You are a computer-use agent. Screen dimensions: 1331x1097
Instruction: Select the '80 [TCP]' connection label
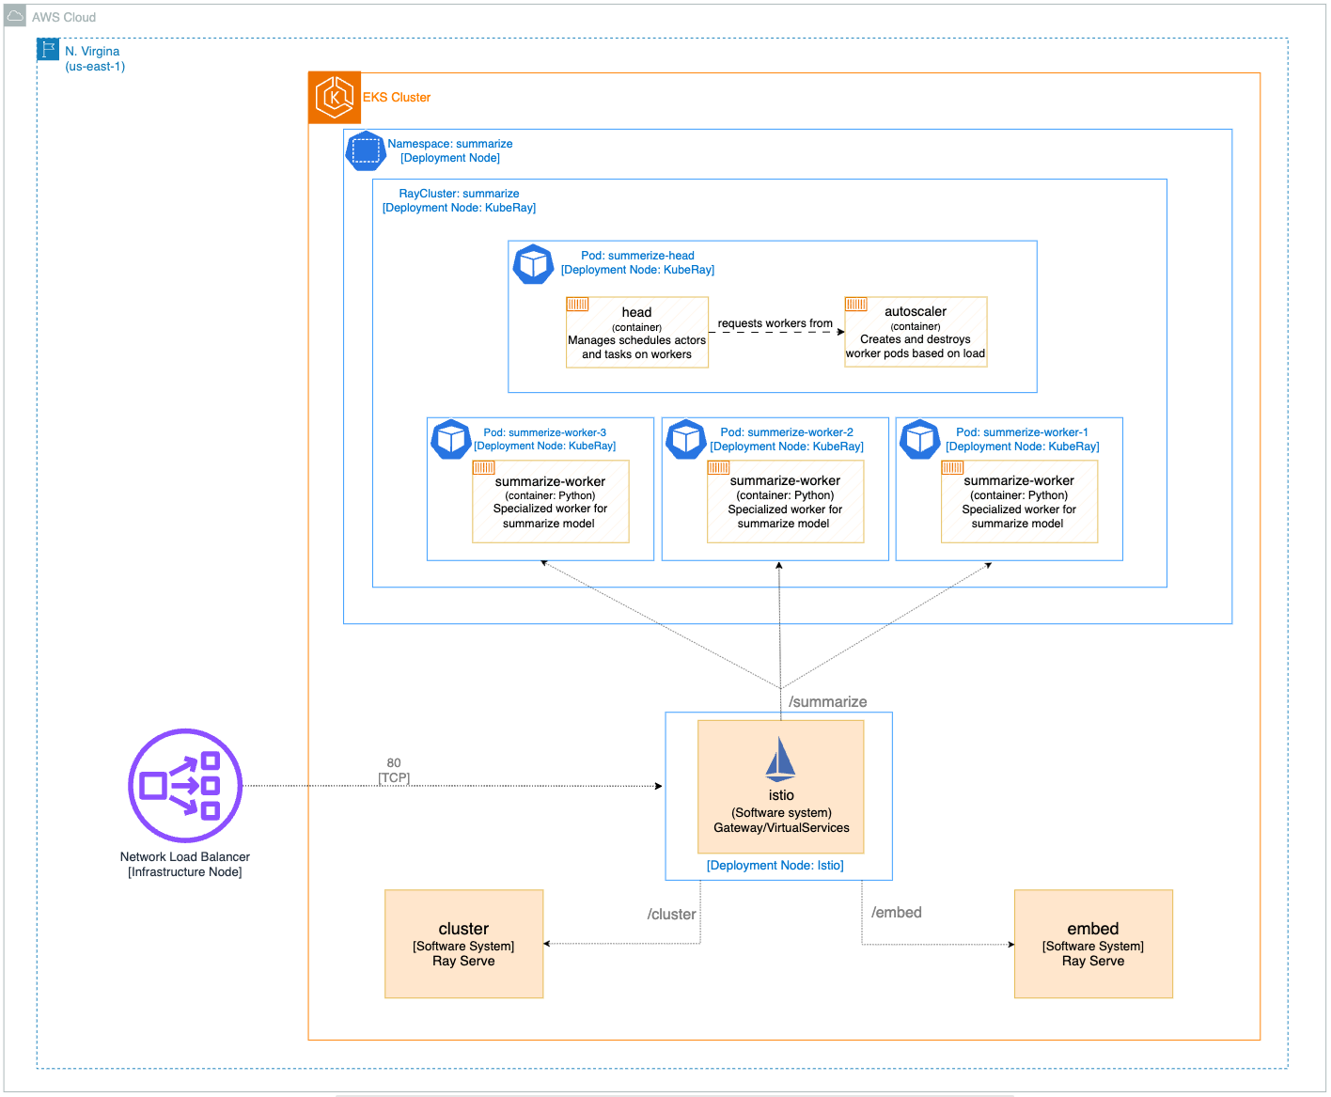[x=394, y=771]
